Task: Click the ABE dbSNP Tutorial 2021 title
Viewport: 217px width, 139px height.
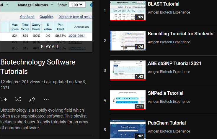Action: (174, 64)
